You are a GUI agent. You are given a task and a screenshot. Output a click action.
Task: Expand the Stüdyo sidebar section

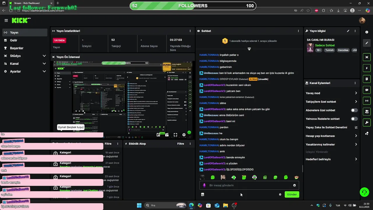[44, 56]
